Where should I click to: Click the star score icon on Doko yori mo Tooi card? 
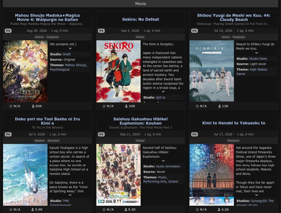click(11, 209)
